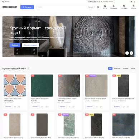This screenshot has width=139, height=139.
Task: Click the Заказать звонок link
Action: point(108,2)
